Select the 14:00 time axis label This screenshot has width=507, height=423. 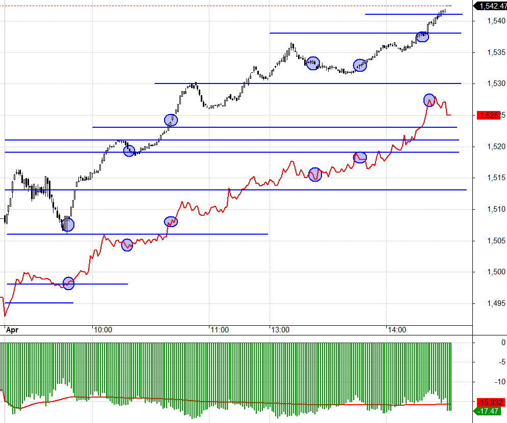396,330
